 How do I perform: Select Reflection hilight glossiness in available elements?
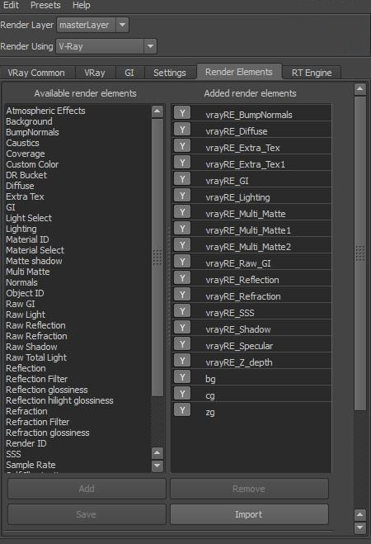pyautogui.click(x=59, y=400)
